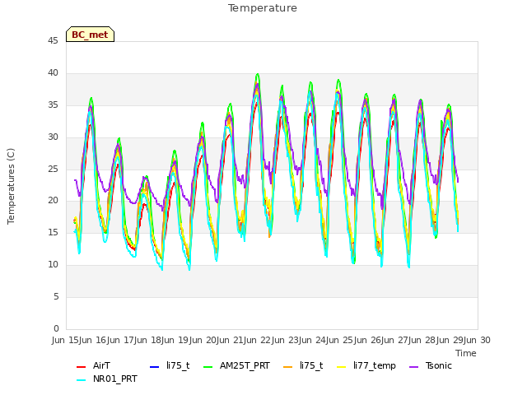The width and height of the screenshot is (527, 395).
Task: Click the Jun 15 x-axis tick label
Action: (66, 340)
